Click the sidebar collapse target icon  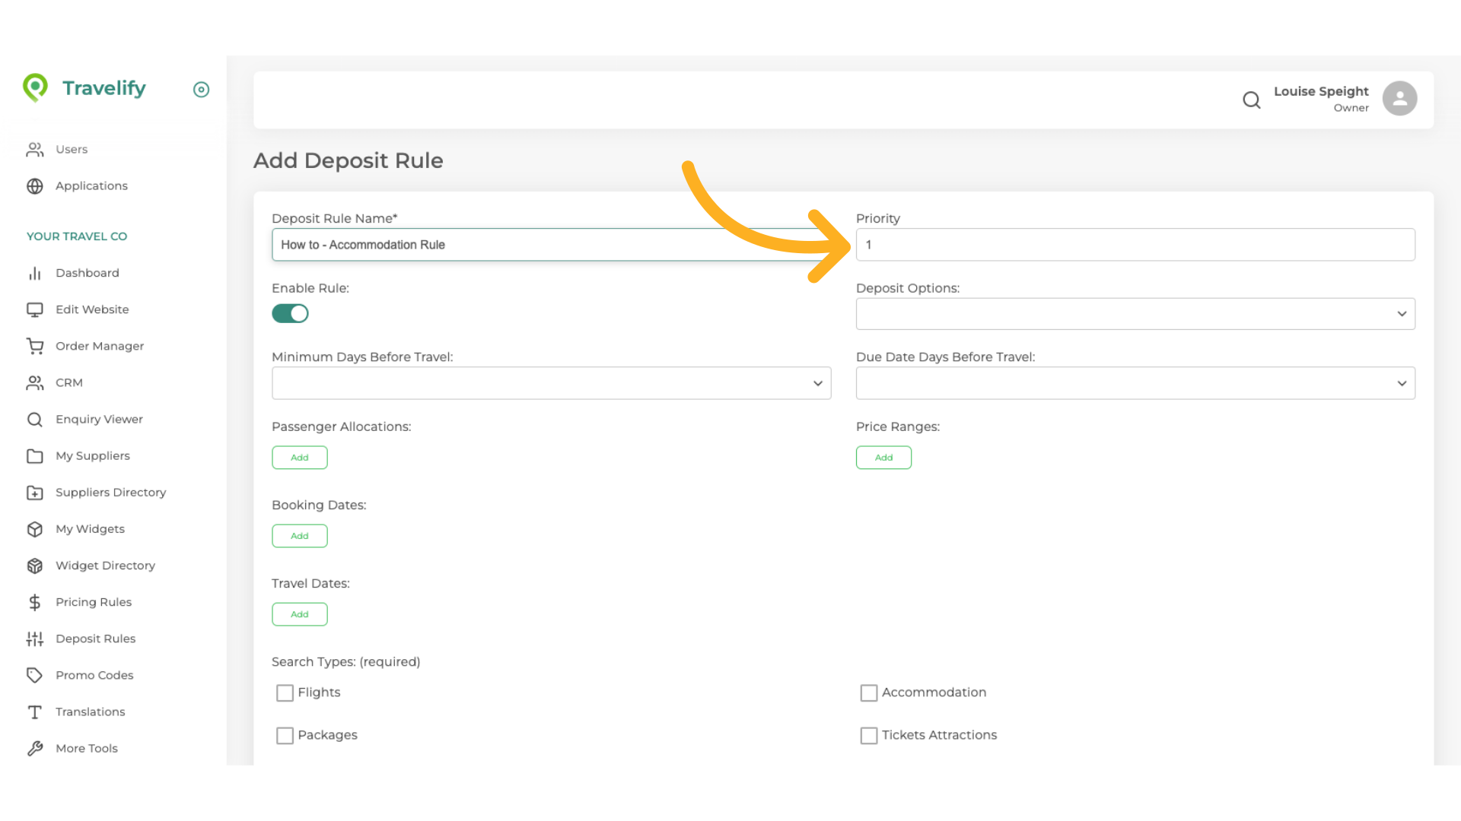[x=201, y=90]
